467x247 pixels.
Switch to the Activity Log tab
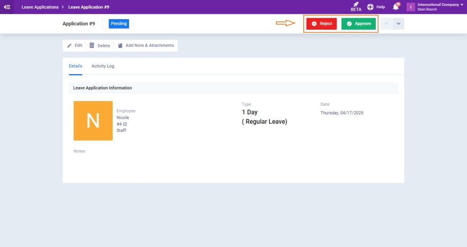pos(103,66)
